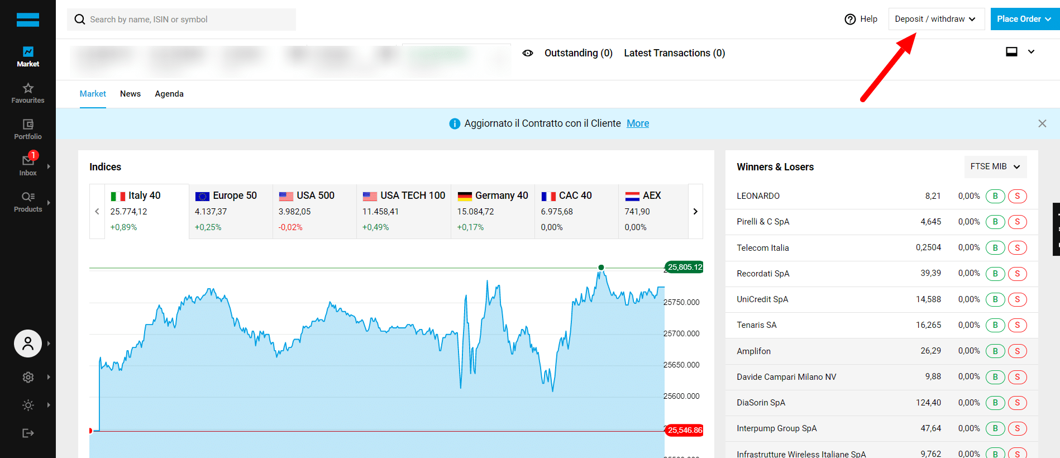This screenshot has height=458, width=1060.
Task: Open the UniCredit SpA stock name
Action: [x=762, y=299]
